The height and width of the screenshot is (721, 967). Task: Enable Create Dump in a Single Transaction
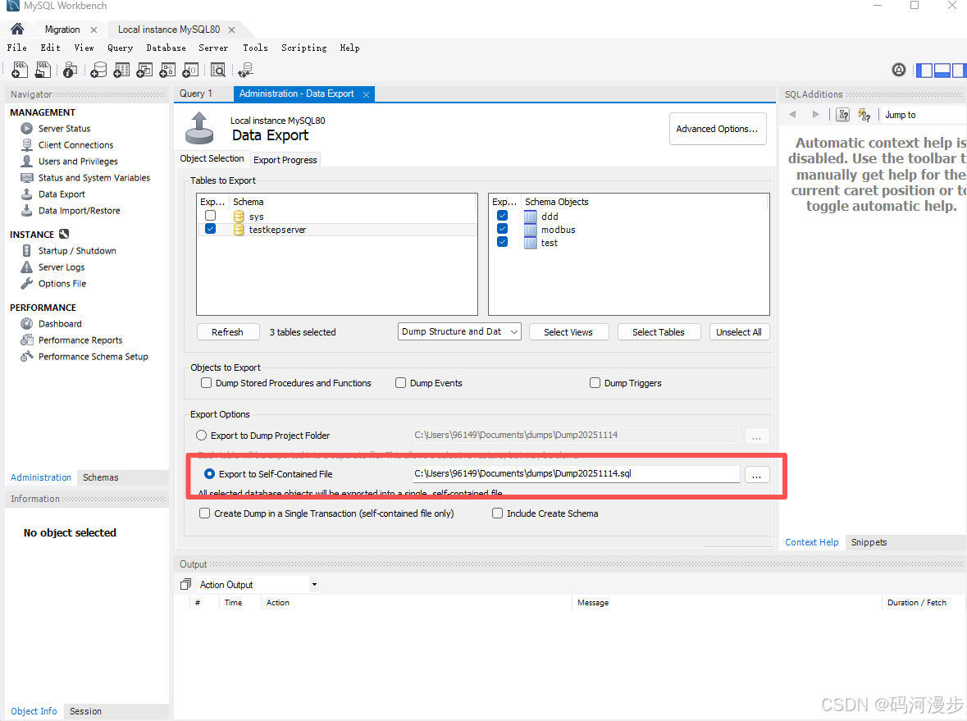click(x=205, y=513)
